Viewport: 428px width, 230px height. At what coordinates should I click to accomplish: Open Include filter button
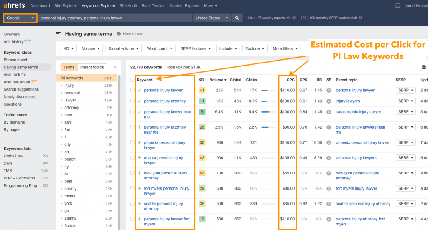click(x=228, y=48)
